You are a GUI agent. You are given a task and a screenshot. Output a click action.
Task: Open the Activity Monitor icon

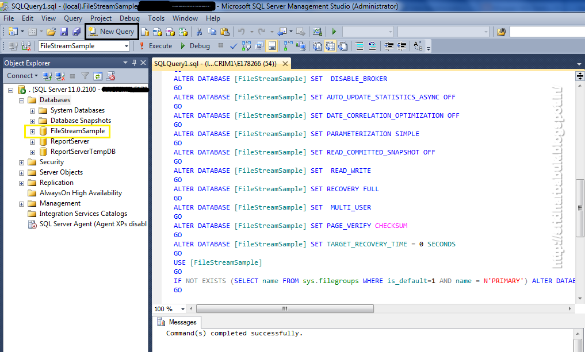point(317,32)
